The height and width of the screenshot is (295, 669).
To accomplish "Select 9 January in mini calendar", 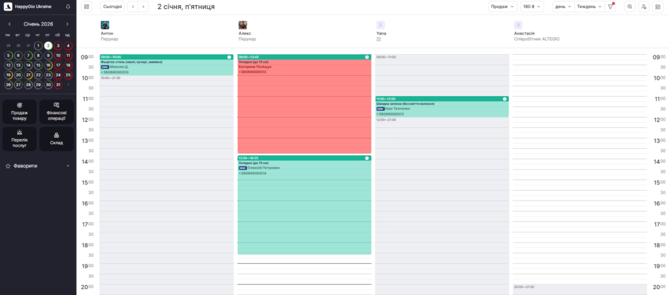I will point(48,55).
